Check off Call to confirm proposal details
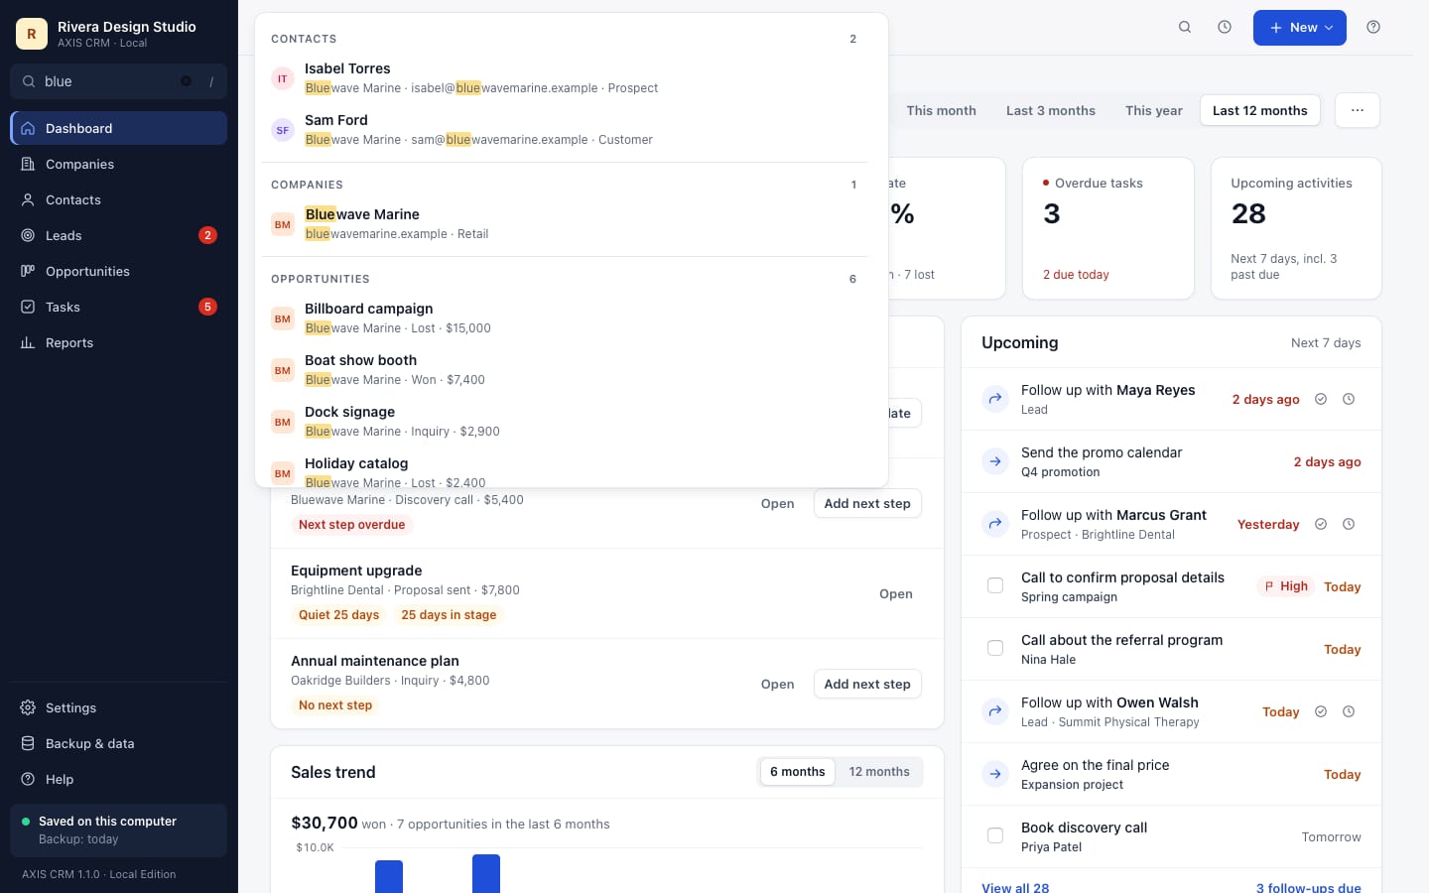The width and height of the screenshot is (1429, 893). click(x=995, y=585)
